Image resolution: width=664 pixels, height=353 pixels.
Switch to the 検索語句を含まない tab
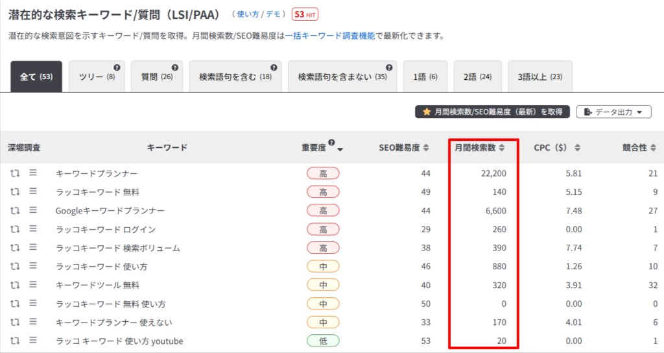[x=342, y=77]
